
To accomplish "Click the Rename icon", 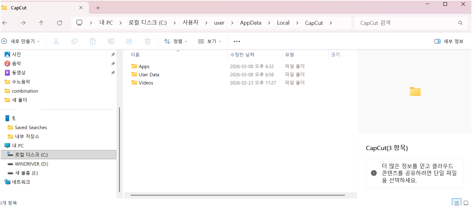I will [x=111, y=41].
